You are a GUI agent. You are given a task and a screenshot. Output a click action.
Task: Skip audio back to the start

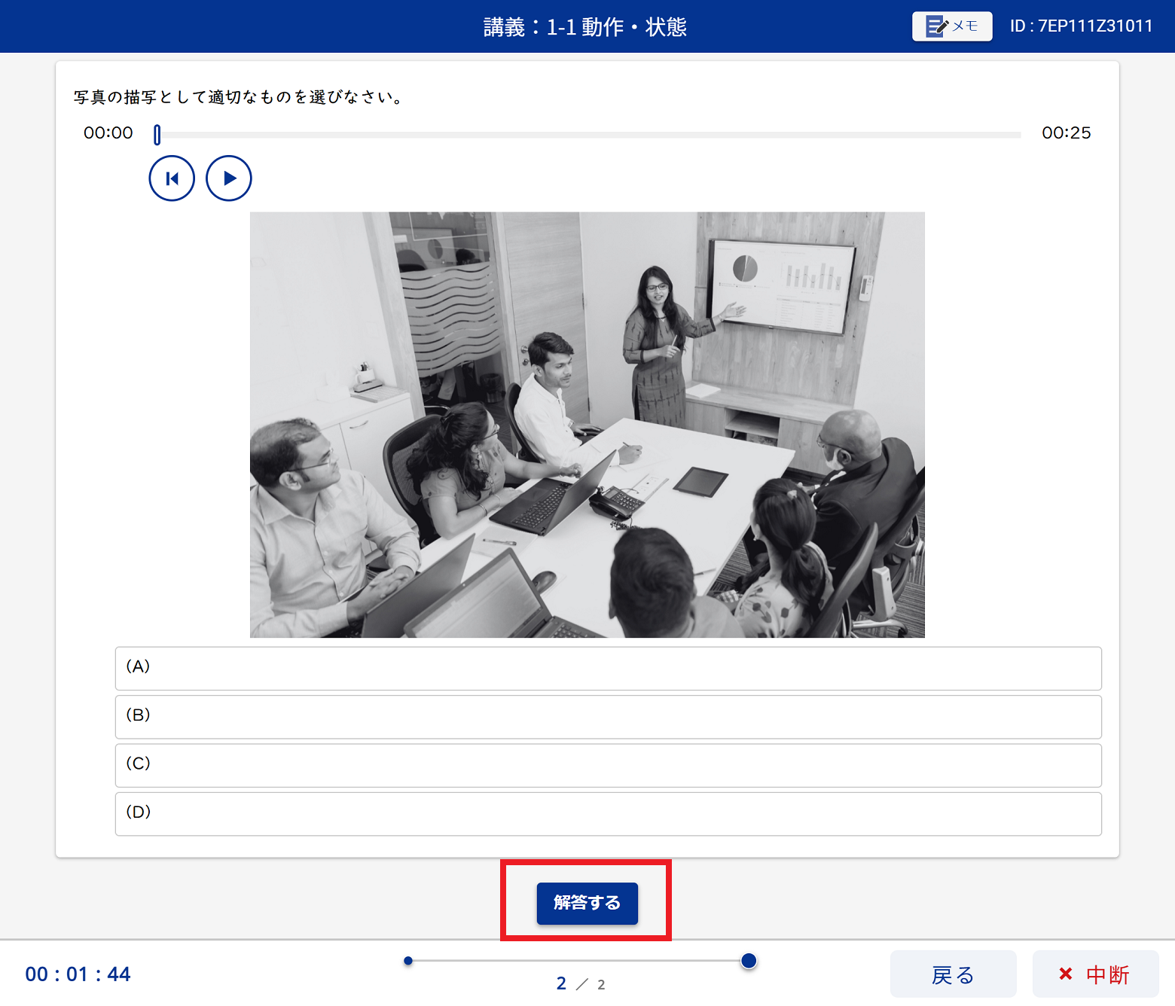172,178
